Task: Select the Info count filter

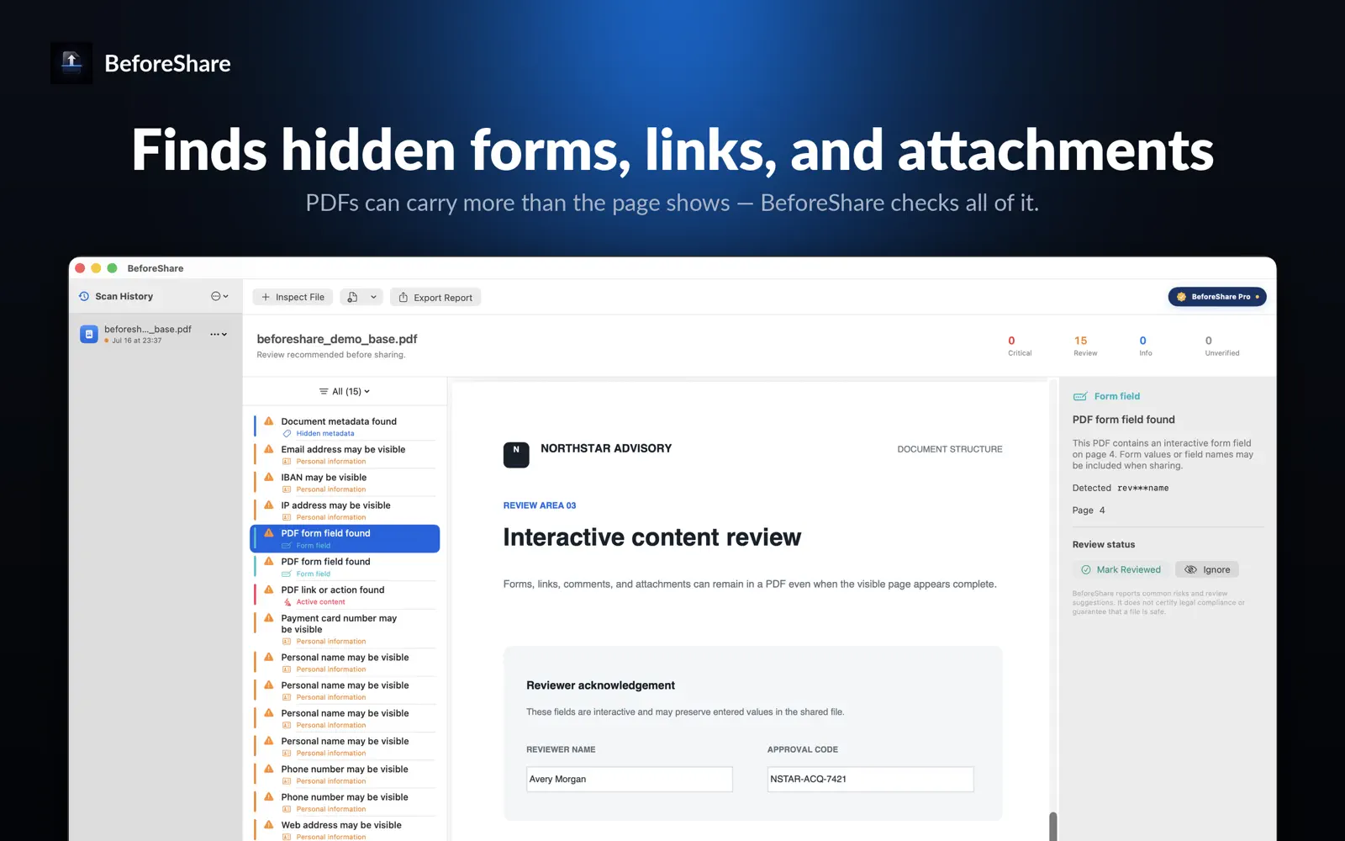Action: [x=1145, y=346]
